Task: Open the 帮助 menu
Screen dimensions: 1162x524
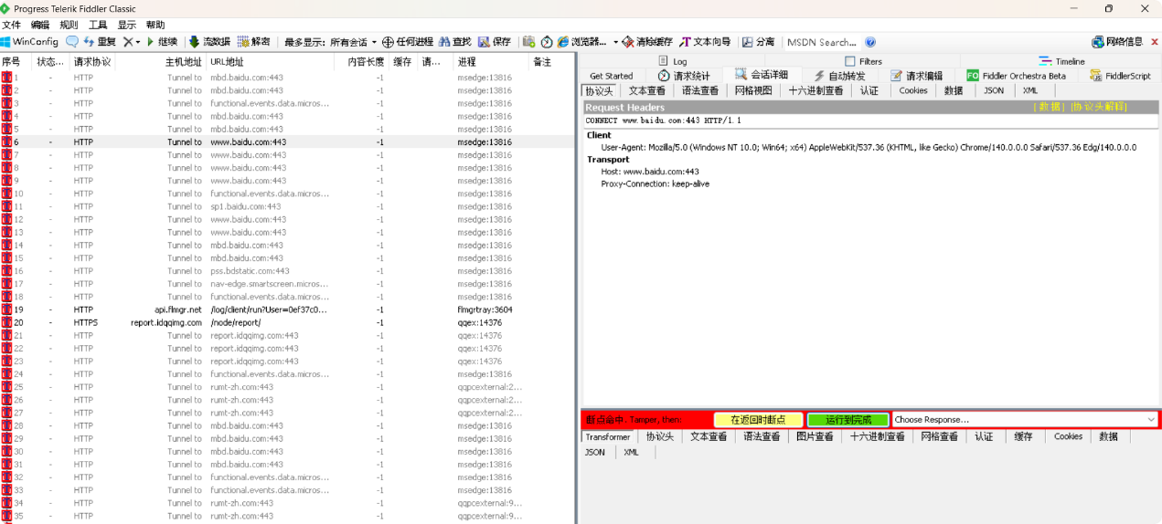Action: [x=155, y=25]
